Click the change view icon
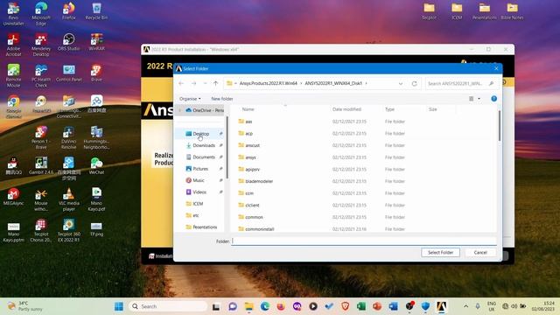560x315 pixels. (471, 99)
